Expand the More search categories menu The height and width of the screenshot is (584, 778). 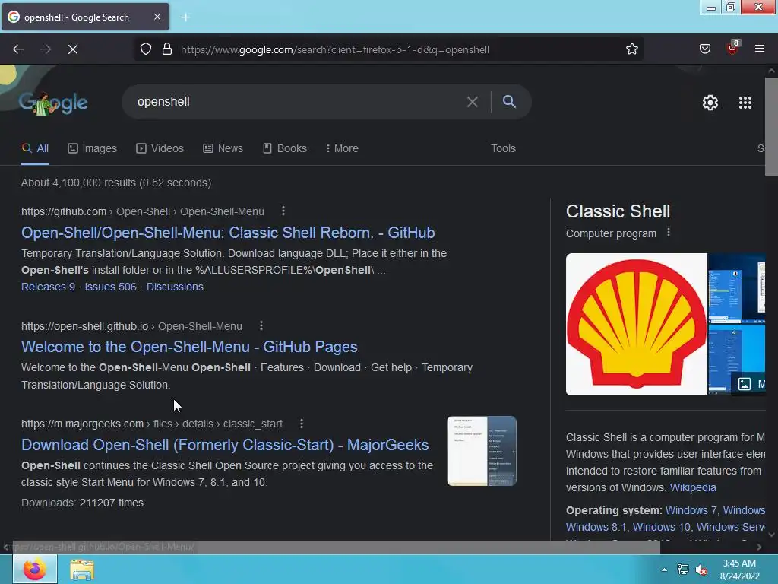(x=342, y=148)
